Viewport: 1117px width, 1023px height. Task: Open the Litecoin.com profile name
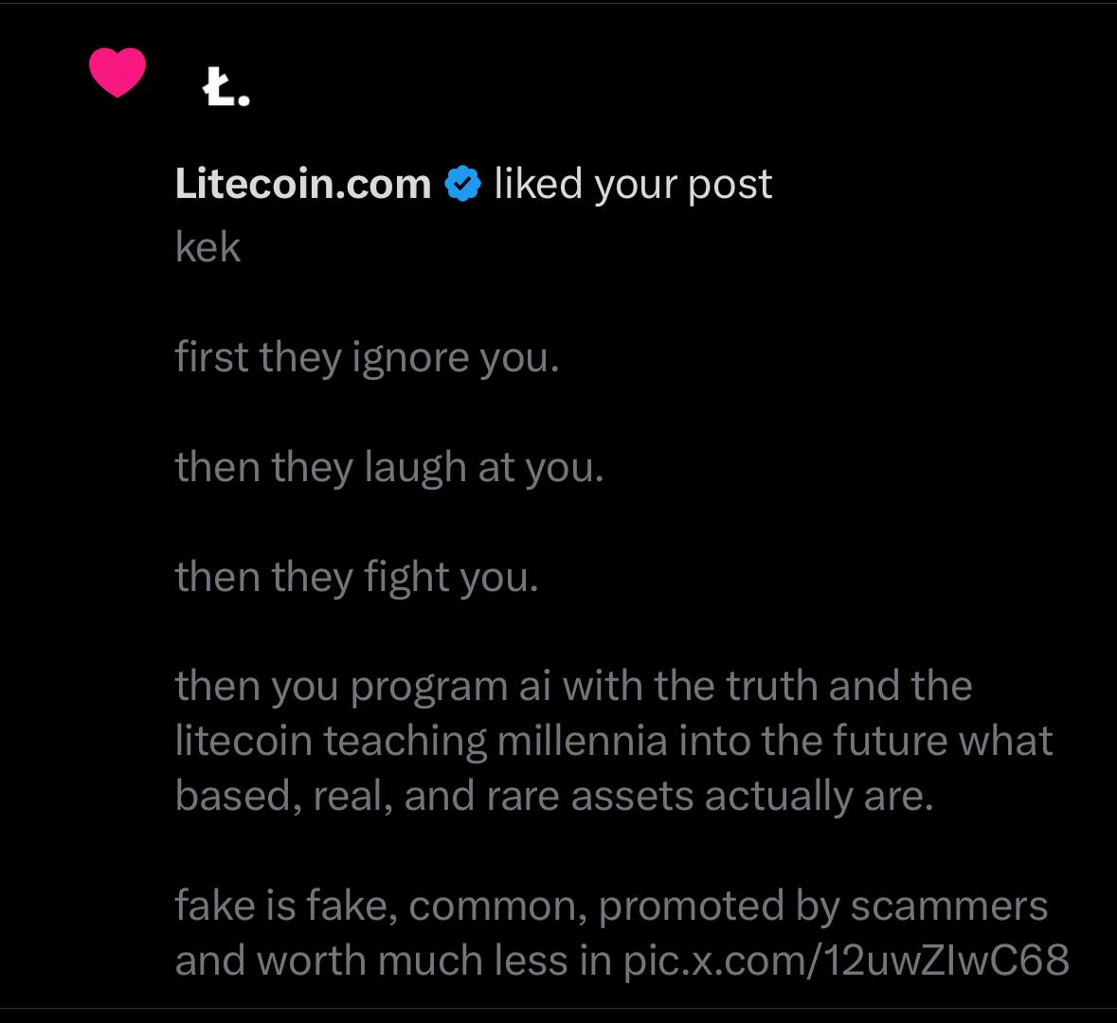click(x=303, y=184)
